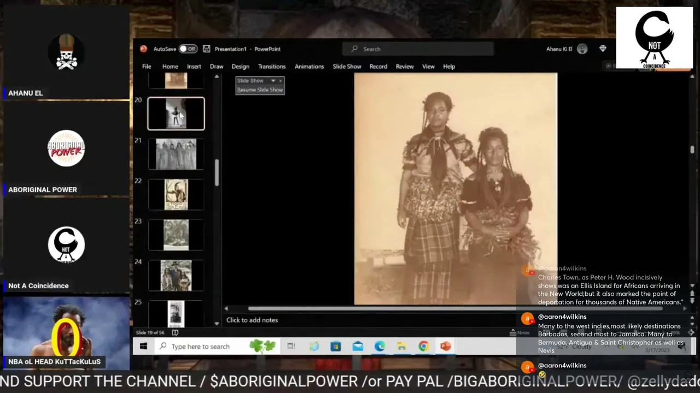Close the Slide Show floating toolbar
The width and height of the screenshot is (700, 393).
pyautogui.click(x=281, y=81)
